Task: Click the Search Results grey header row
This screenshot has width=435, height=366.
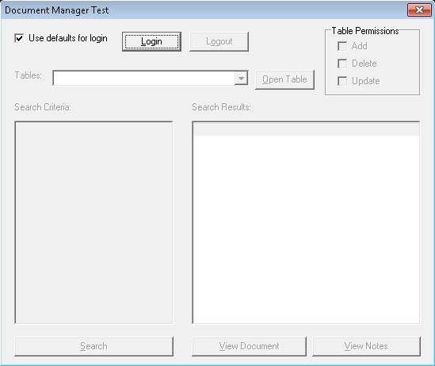Action: [306, 129]
